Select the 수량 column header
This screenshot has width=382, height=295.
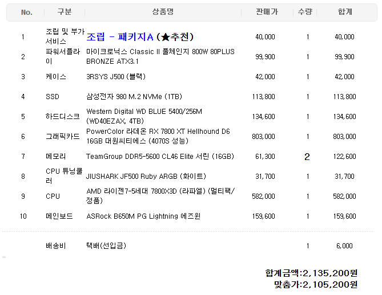(305, 11)
